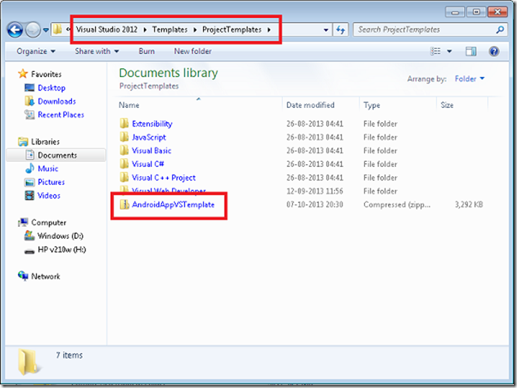Click JavaScript folder icon
This screenshot has width=517, height=388.
(124, 137)
